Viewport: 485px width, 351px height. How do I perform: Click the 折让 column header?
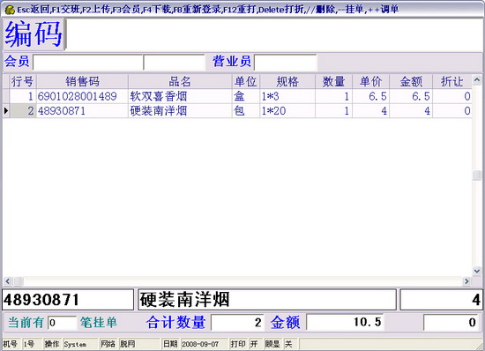click(x=451, y=81)
